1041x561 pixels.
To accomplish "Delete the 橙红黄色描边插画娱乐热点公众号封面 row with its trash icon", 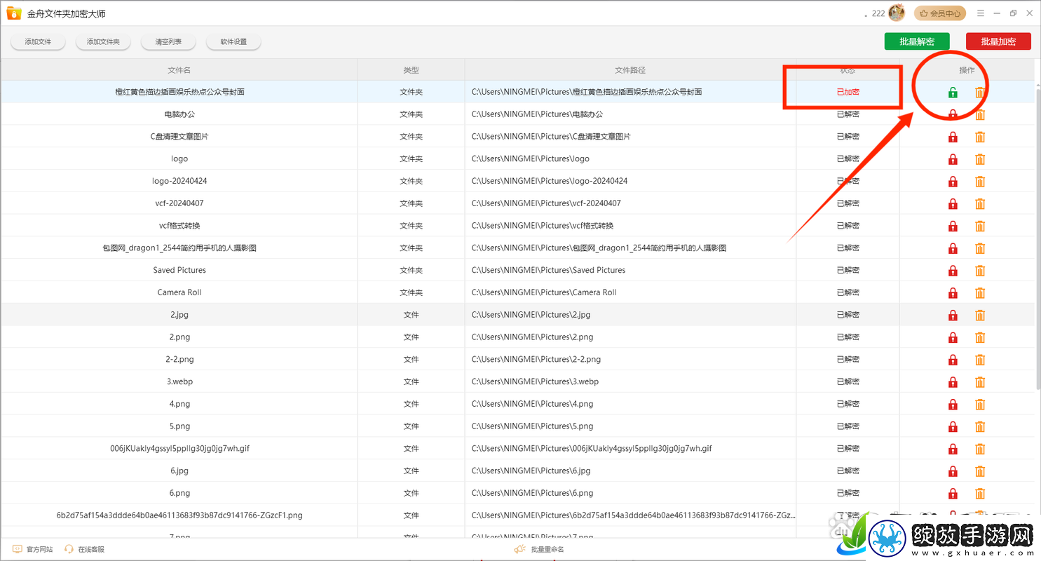I will [980, 92].
